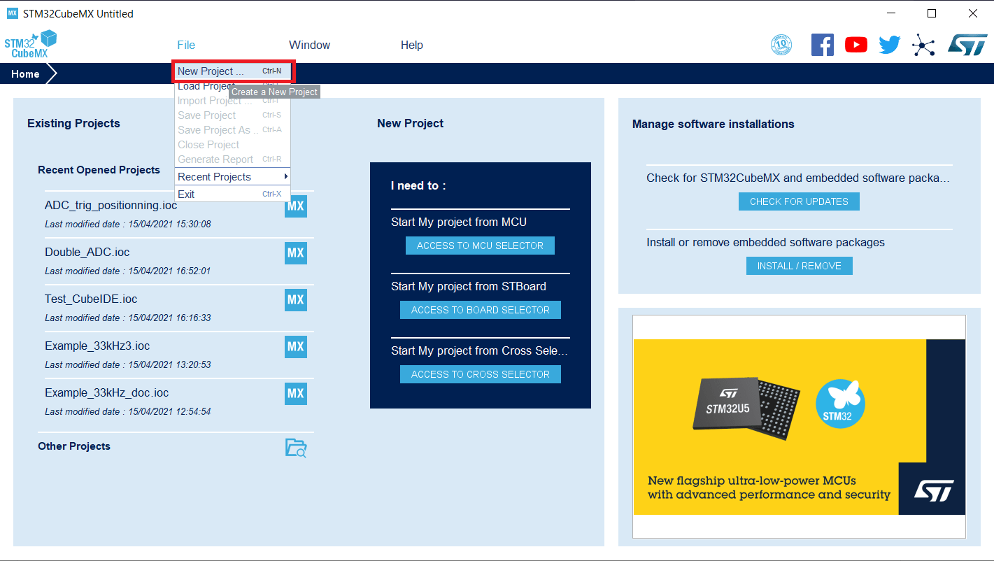Click the MX title bar app icon
994x561 pixels.
12,13
